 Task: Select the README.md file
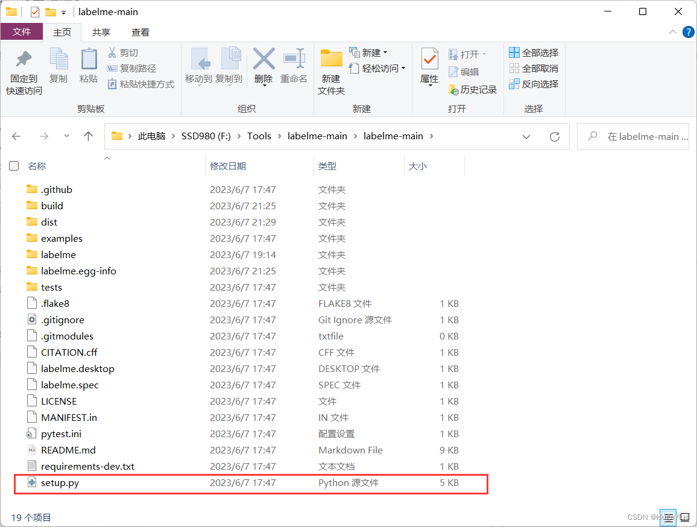(69, 450)
